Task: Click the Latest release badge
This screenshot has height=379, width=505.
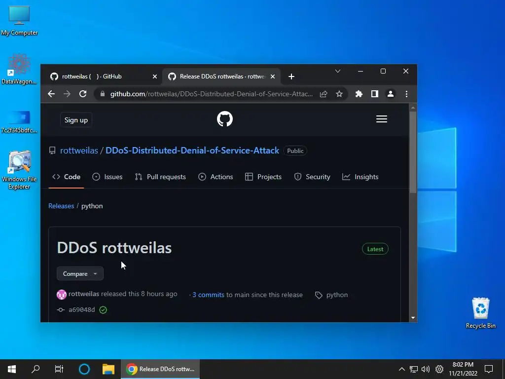Action: click(375, 249)
